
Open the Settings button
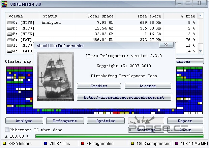146,130
